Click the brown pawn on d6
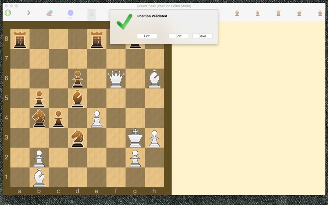The width and height of the screenshot is (328, 205). [77, 79]
